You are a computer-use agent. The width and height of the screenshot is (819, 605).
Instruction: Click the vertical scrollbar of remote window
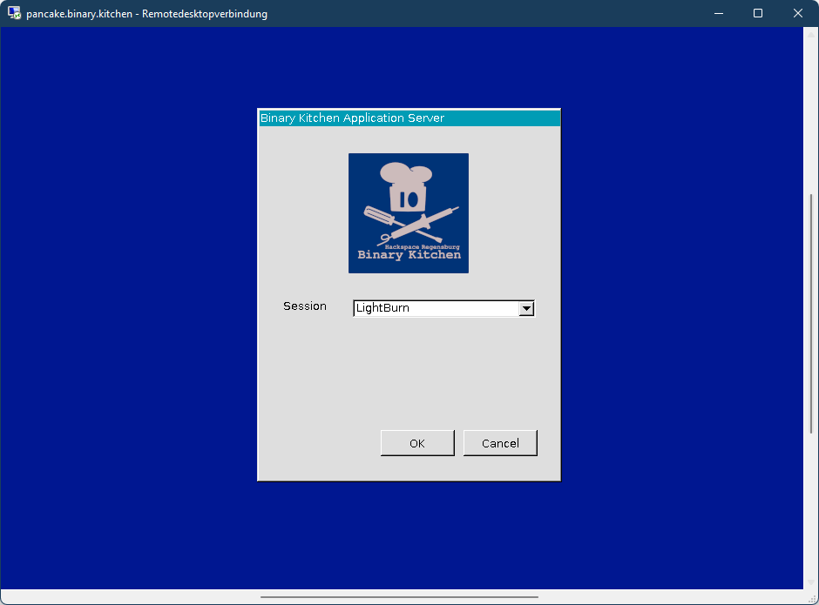pyautogui.click(x=811, y=313)
